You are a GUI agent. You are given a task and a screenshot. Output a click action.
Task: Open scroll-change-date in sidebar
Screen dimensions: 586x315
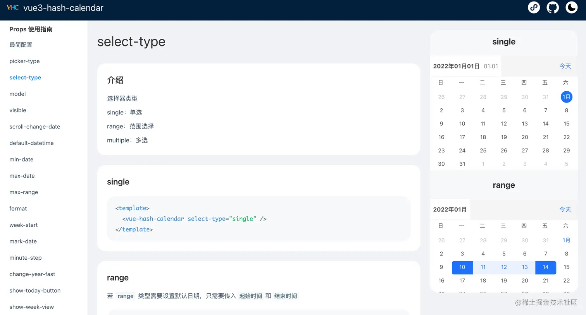(35, 127)
